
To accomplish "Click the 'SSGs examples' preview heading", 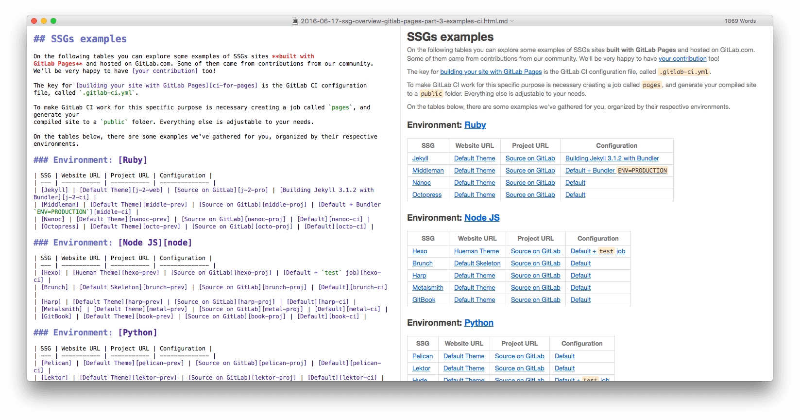I will (450, 37).
